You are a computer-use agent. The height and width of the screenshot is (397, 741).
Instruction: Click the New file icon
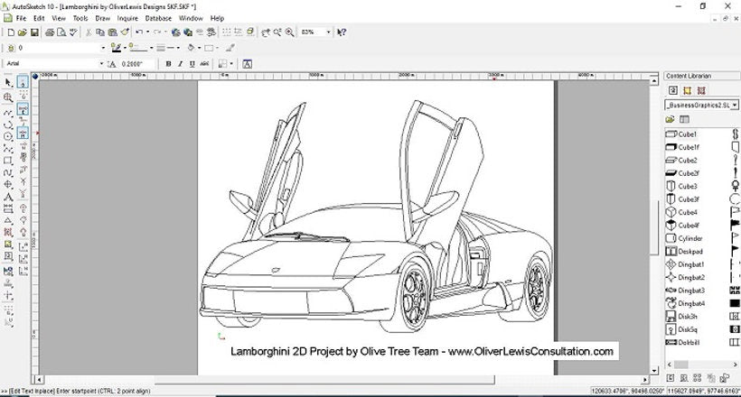click(8, 32)
